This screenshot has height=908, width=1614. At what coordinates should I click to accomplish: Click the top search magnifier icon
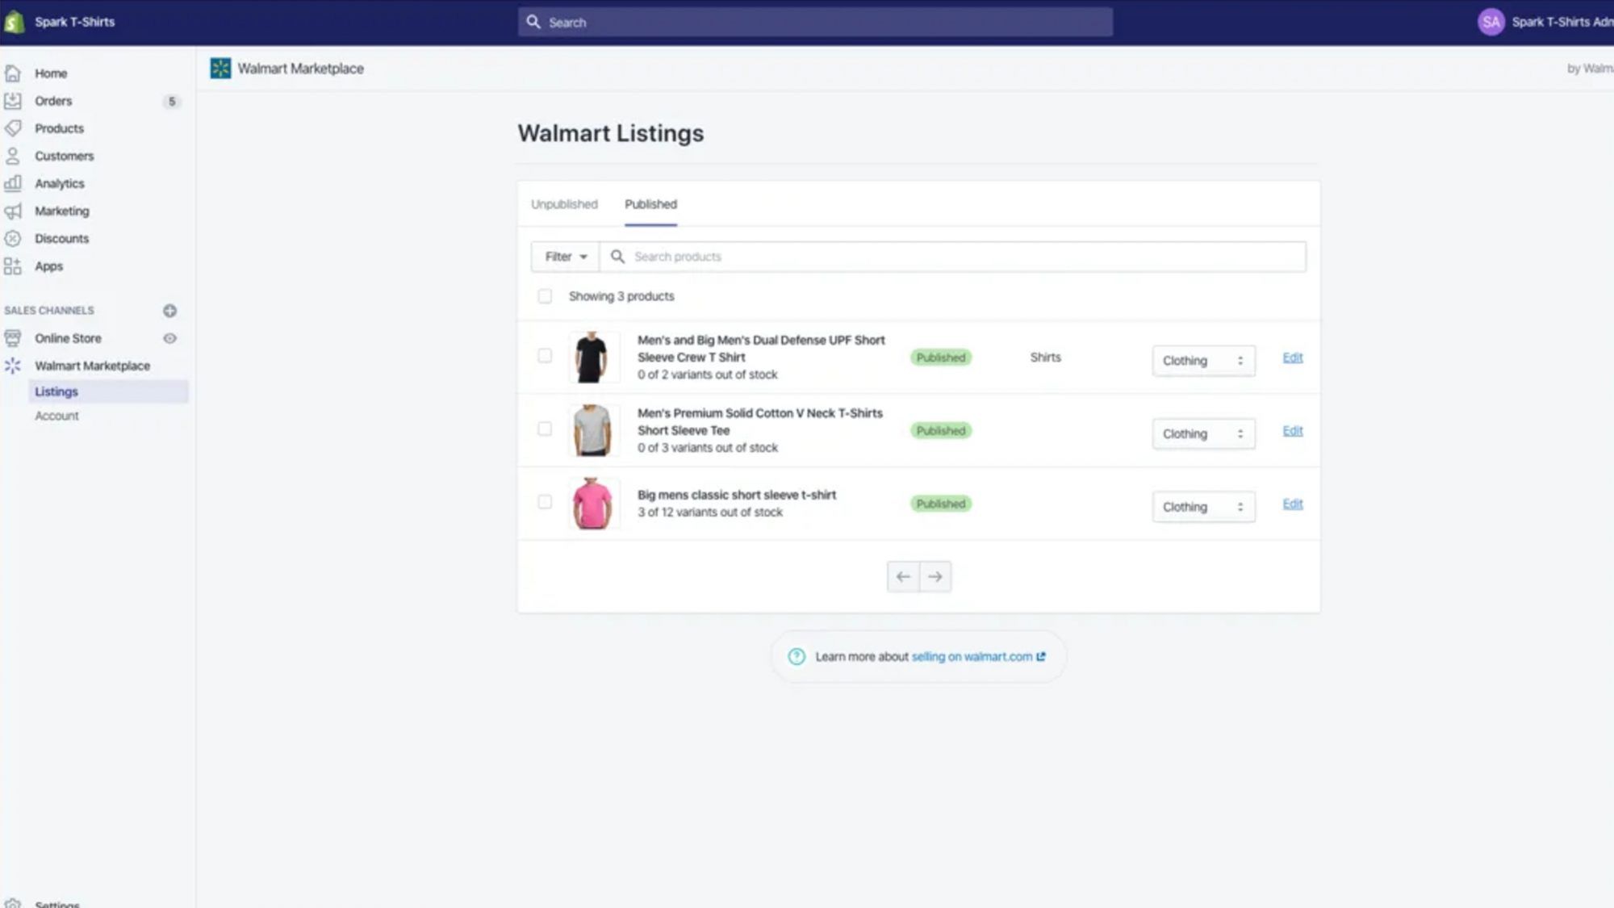point(533,22)
